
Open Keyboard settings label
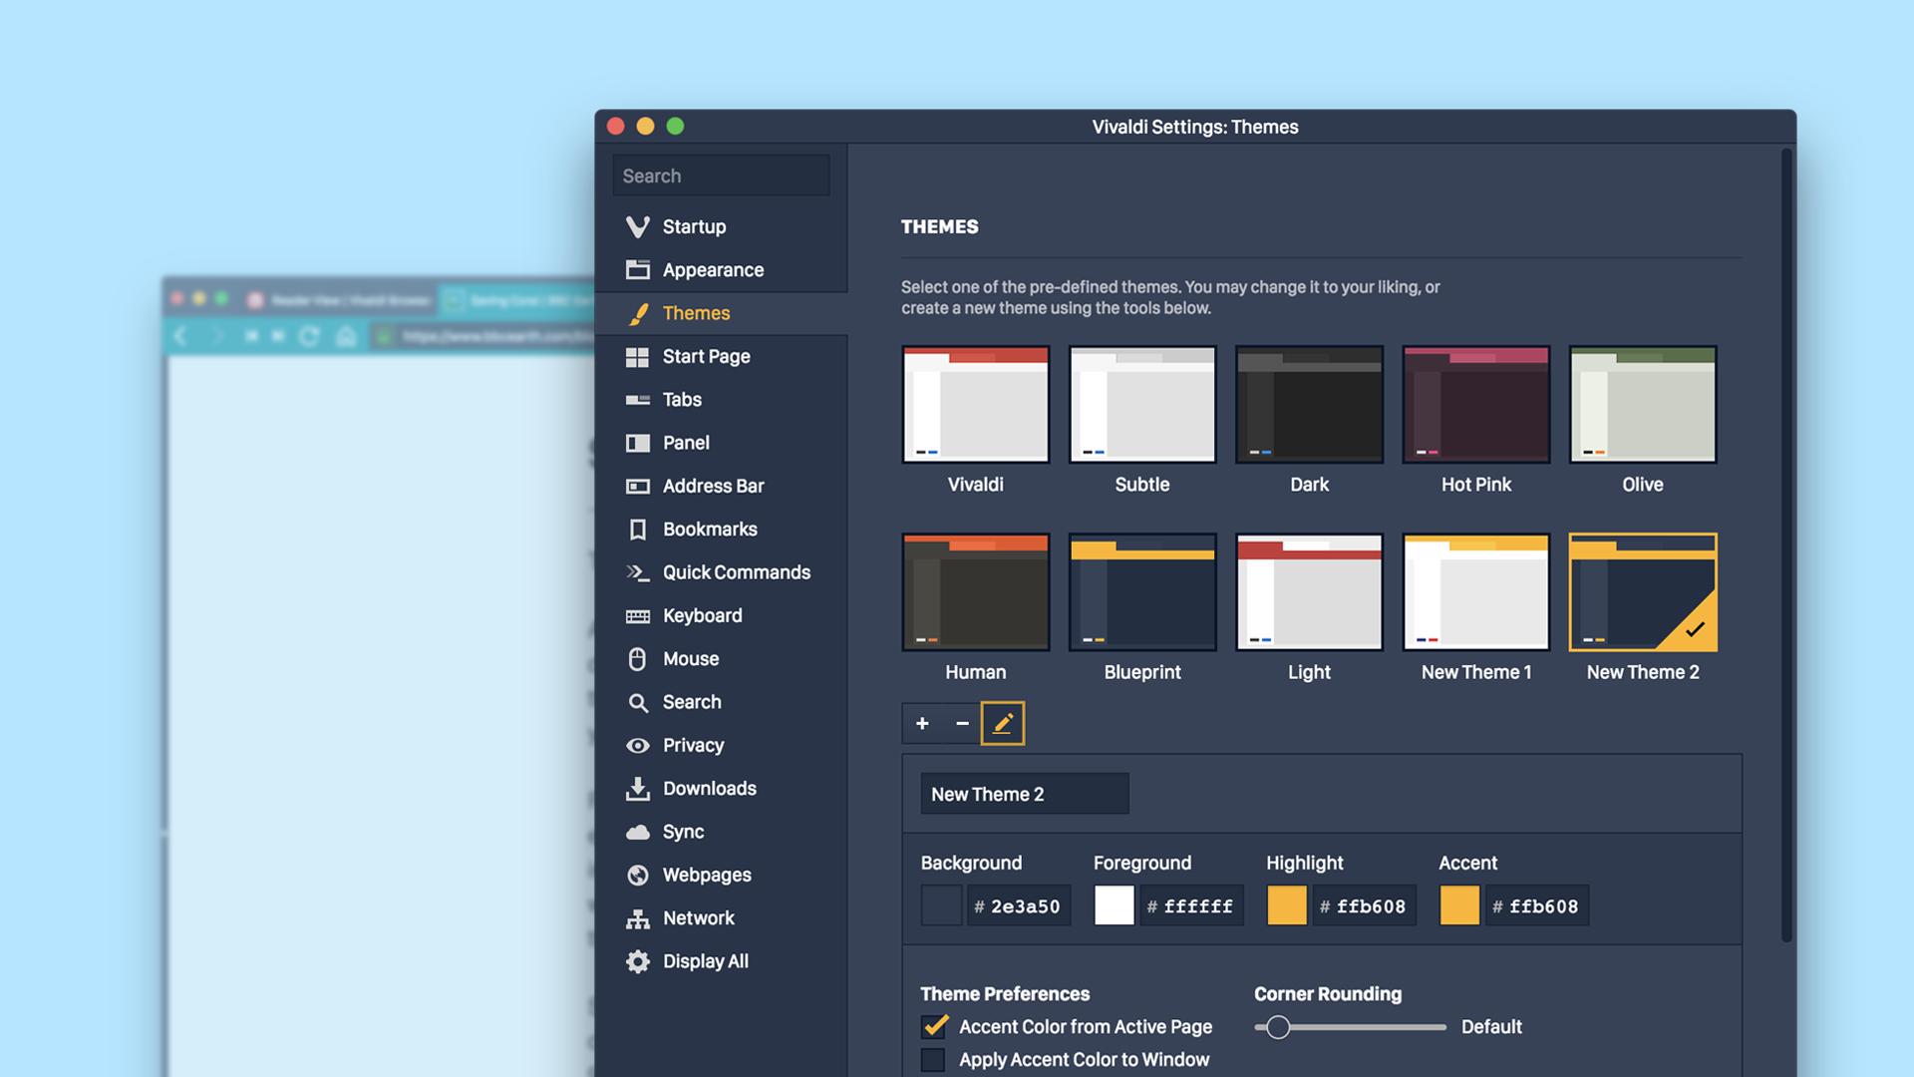(703, 615)
